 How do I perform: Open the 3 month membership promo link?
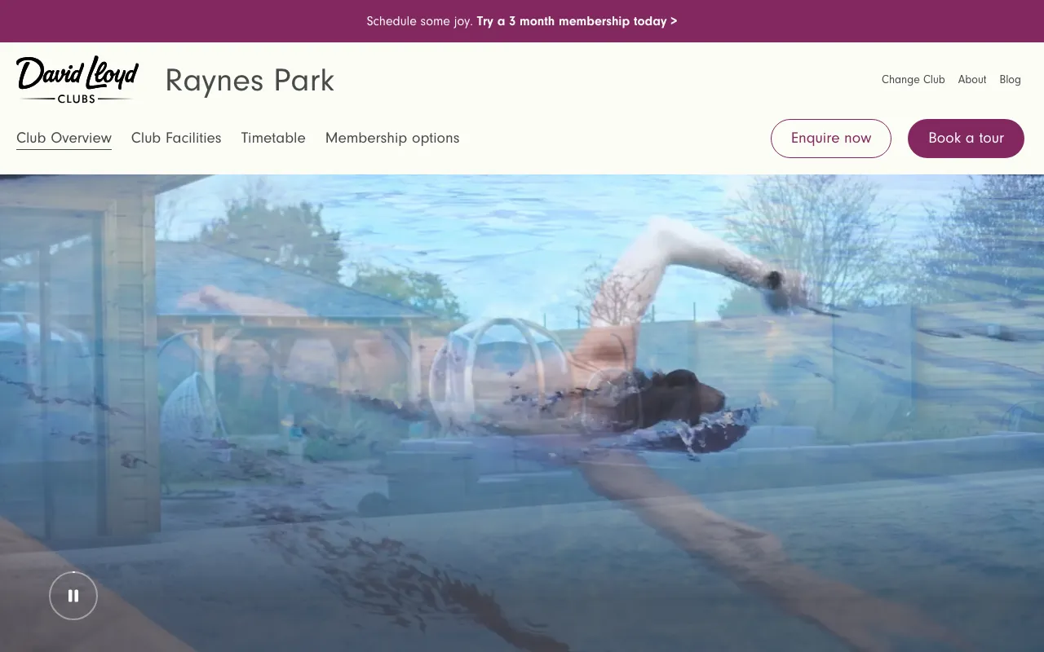pyautogui.click(x=577, y=21)
